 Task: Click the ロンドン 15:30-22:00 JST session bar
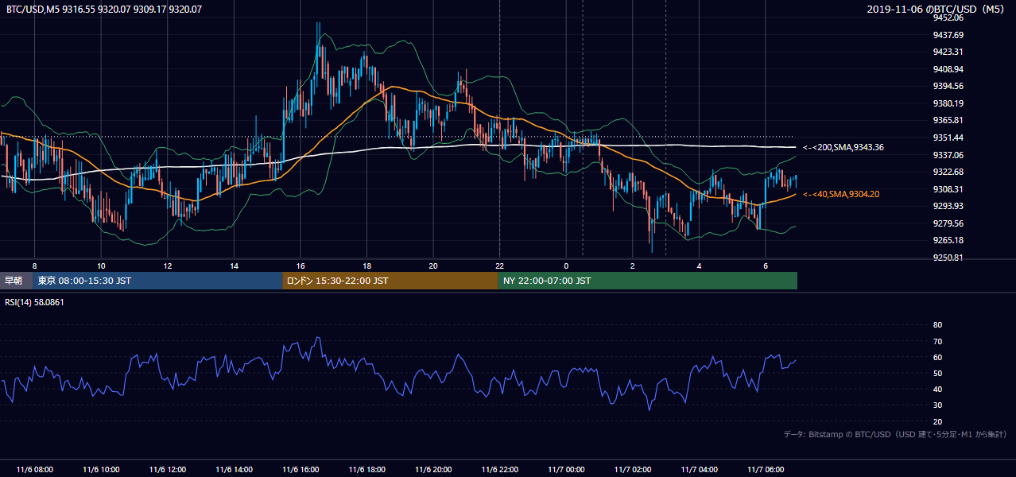click(390, 281)
